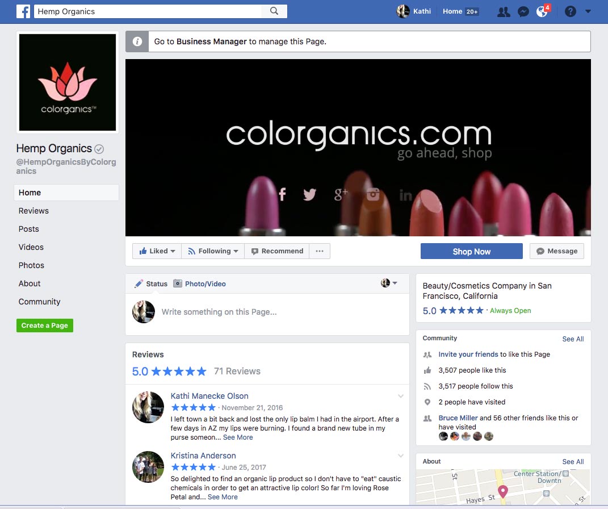Click the Instagram icon on cover photo
This screenshot has width=608, height=509.
tap(373, 194)
